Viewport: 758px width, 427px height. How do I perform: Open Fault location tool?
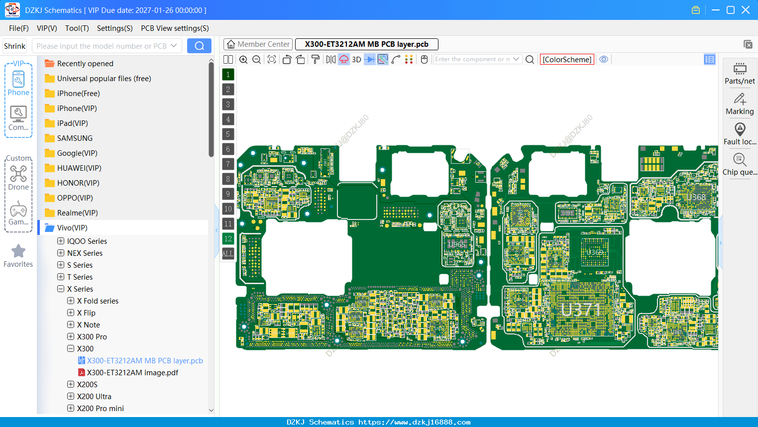pyautogui.click(x=740, y=134)
